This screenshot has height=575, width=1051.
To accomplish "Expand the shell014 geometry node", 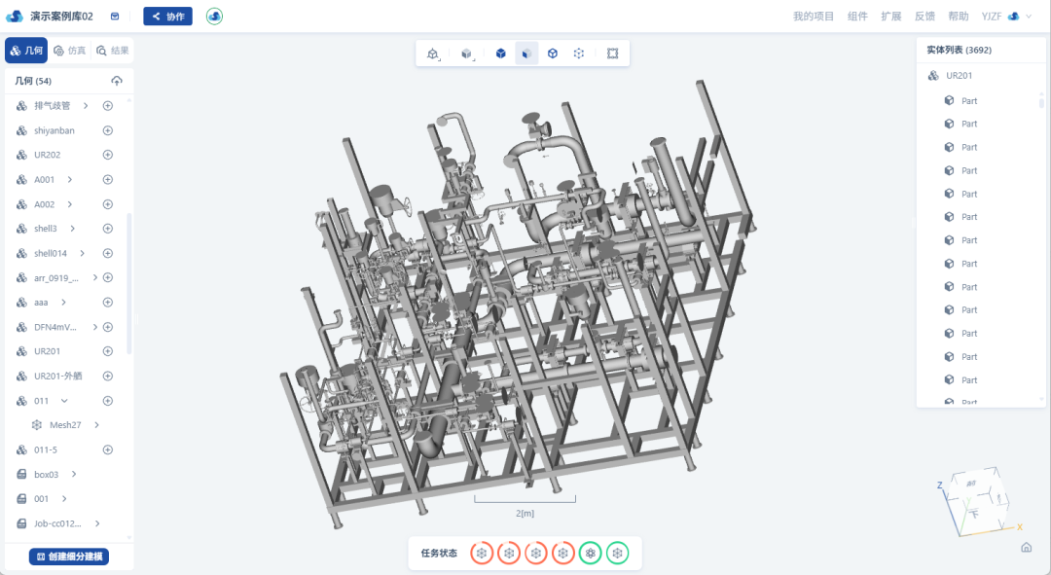I will (x=82, y=253).
